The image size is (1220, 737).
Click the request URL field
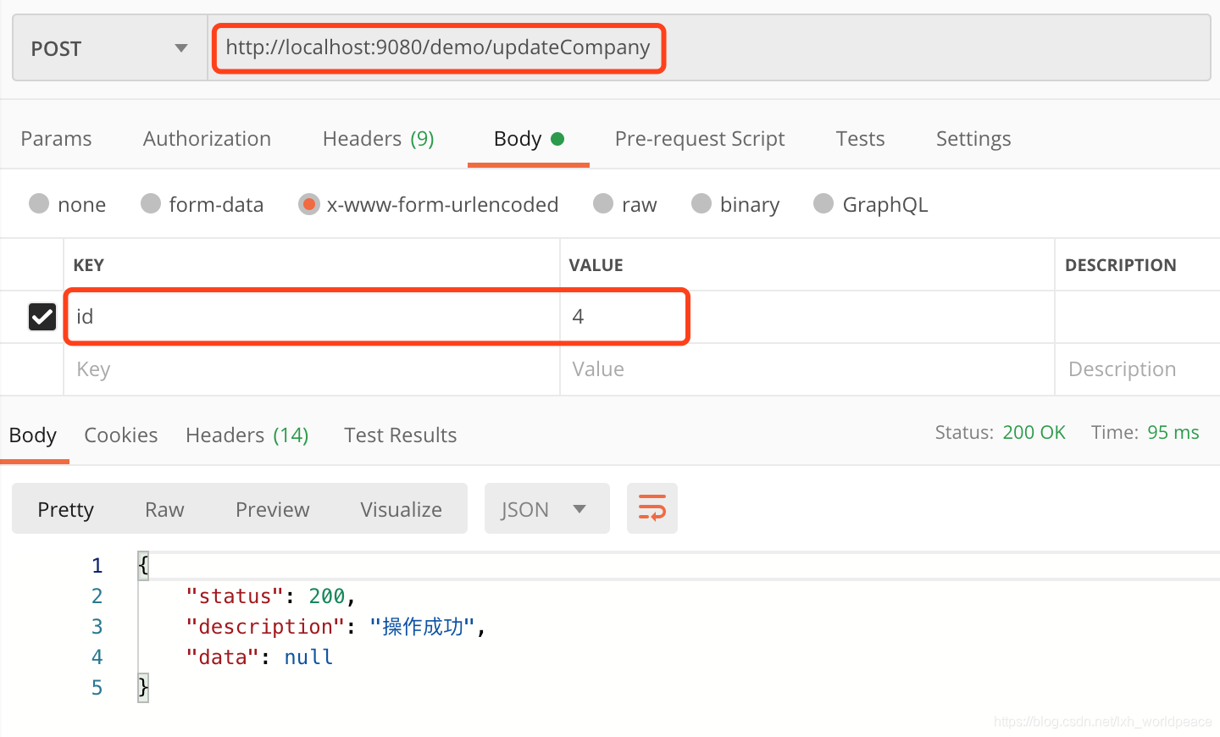point(708,48)
